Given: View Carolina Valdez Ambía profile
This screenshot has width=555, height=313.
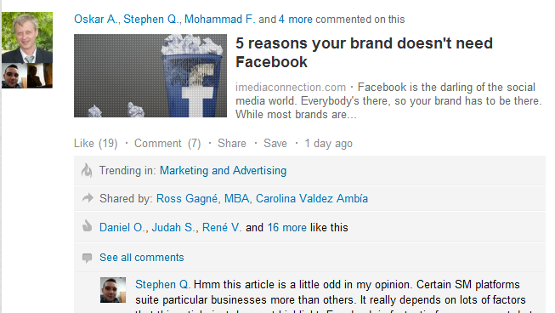Looking at the screenshot, I should (312, 199).
